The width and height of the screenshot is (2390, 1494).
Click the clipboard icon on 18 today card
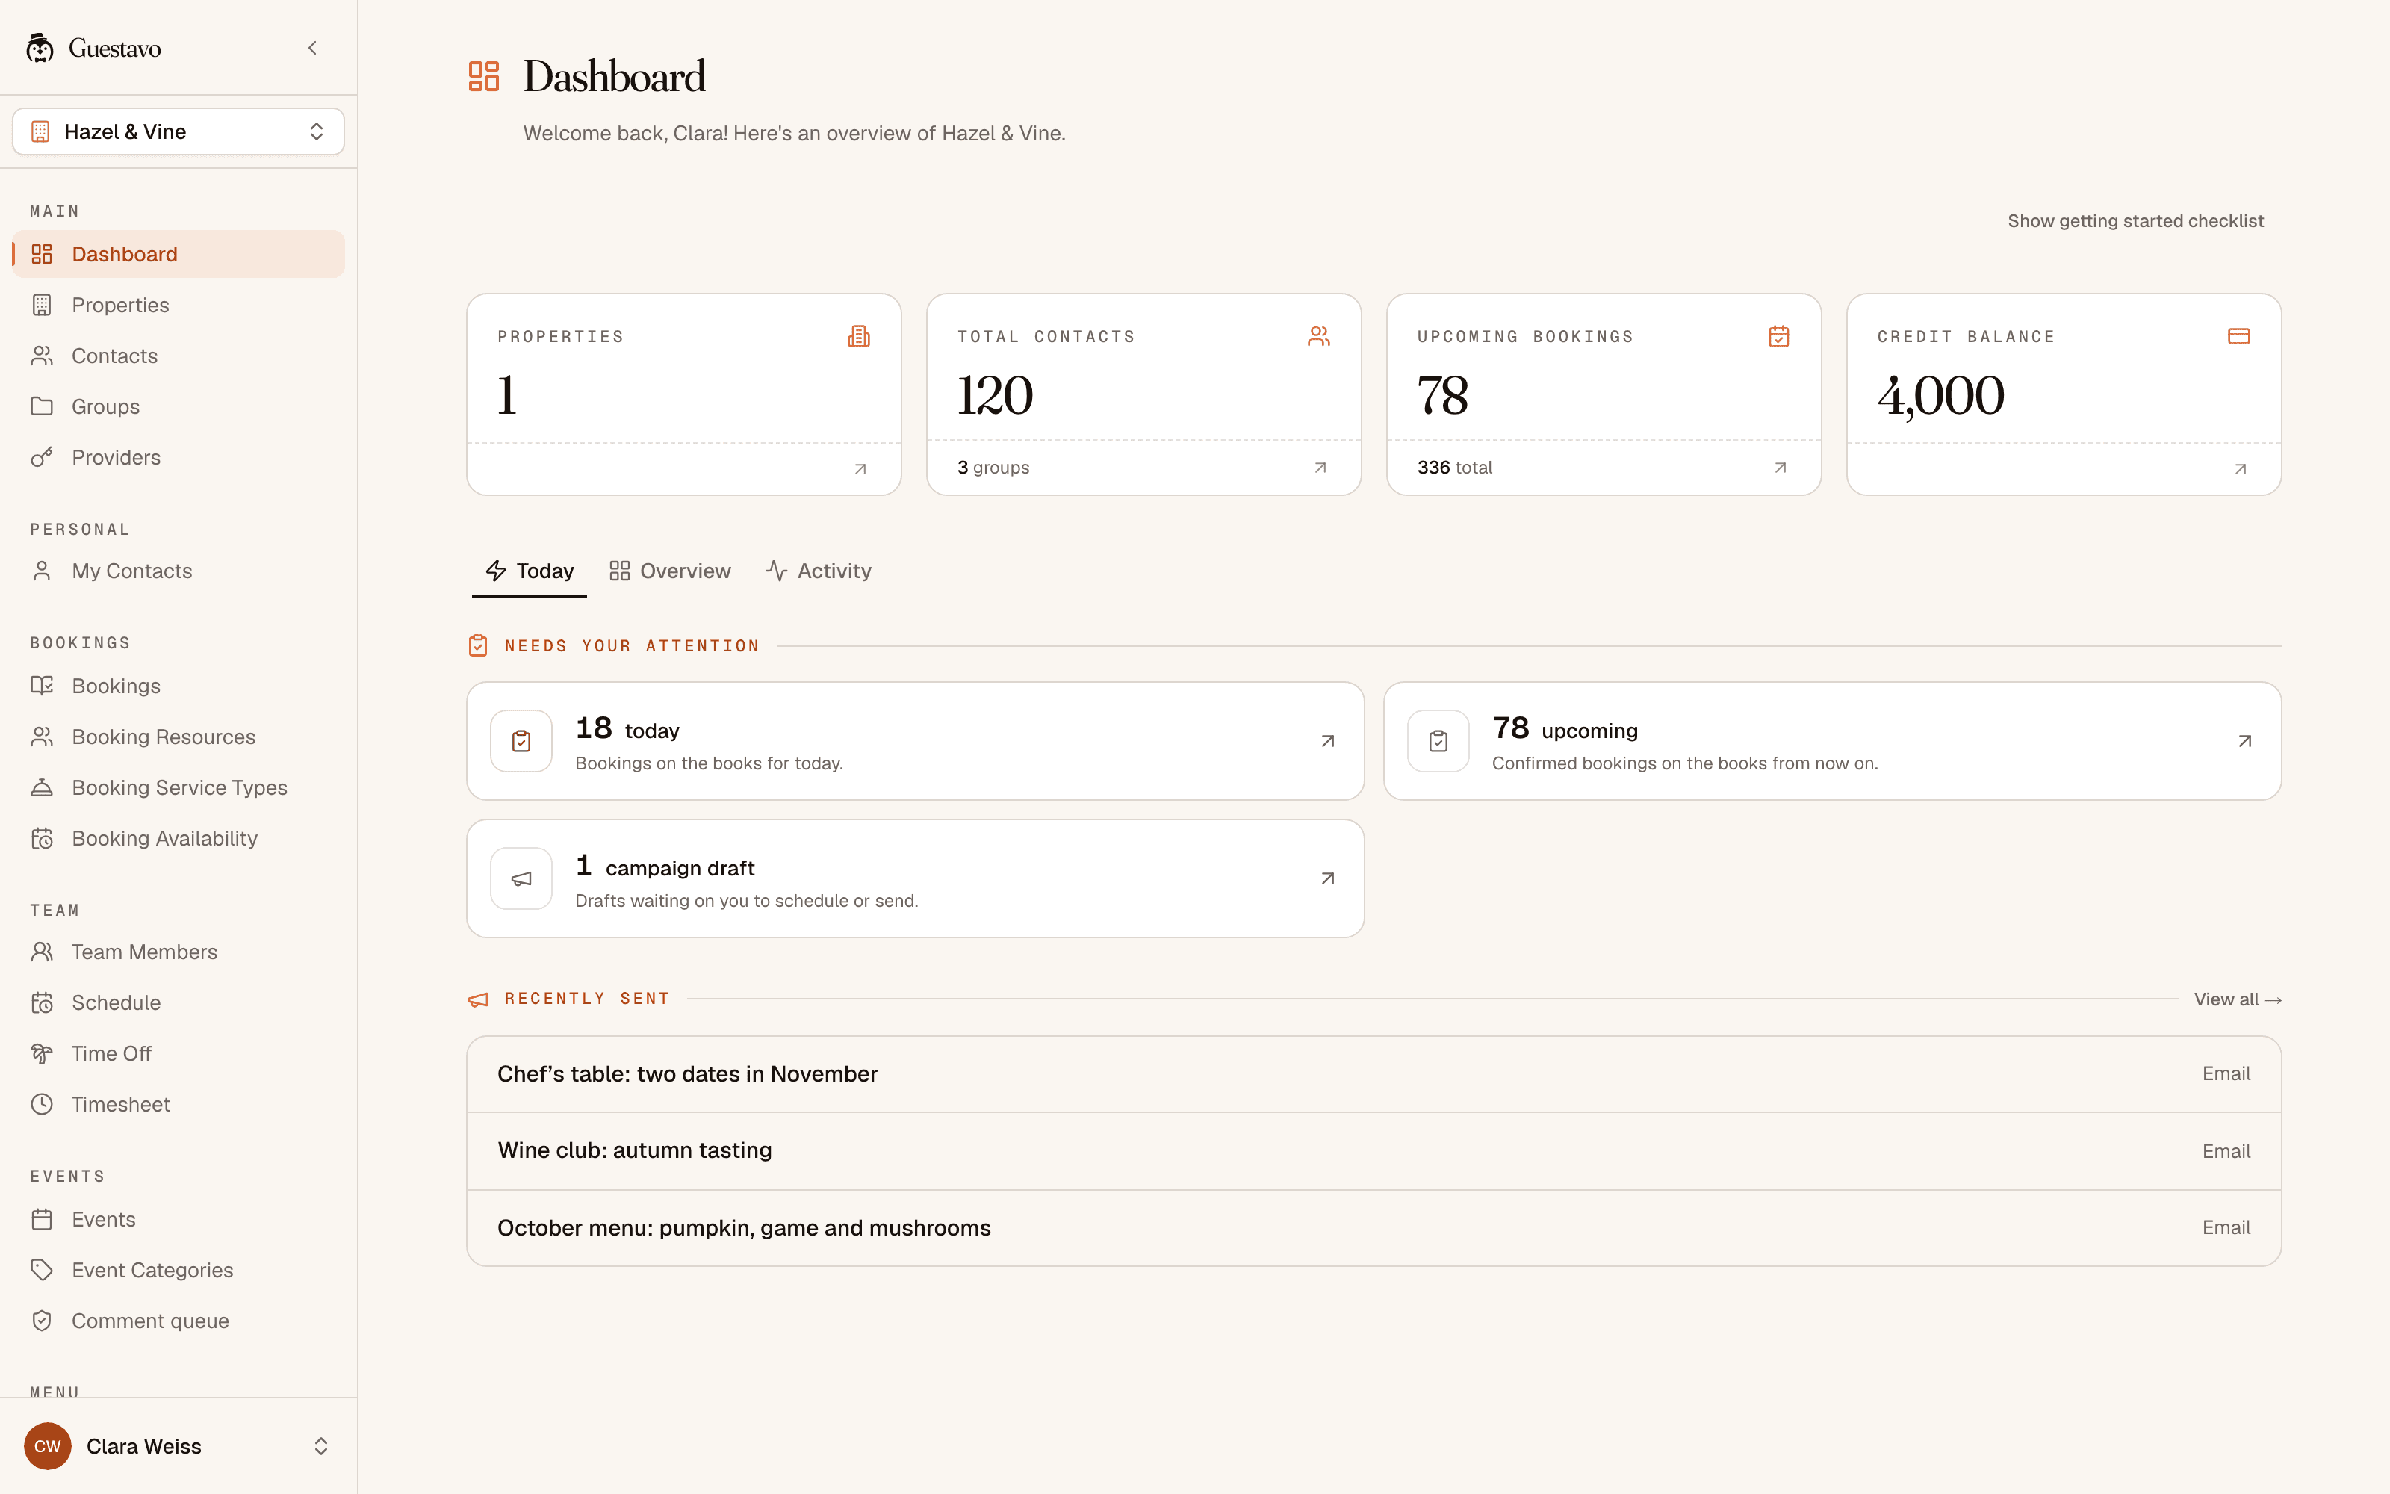click(x=521, y=741)
